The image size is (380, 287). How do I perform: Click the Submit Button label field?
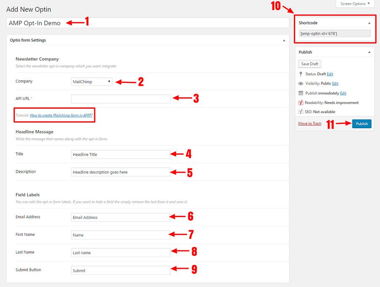[120, 271]
